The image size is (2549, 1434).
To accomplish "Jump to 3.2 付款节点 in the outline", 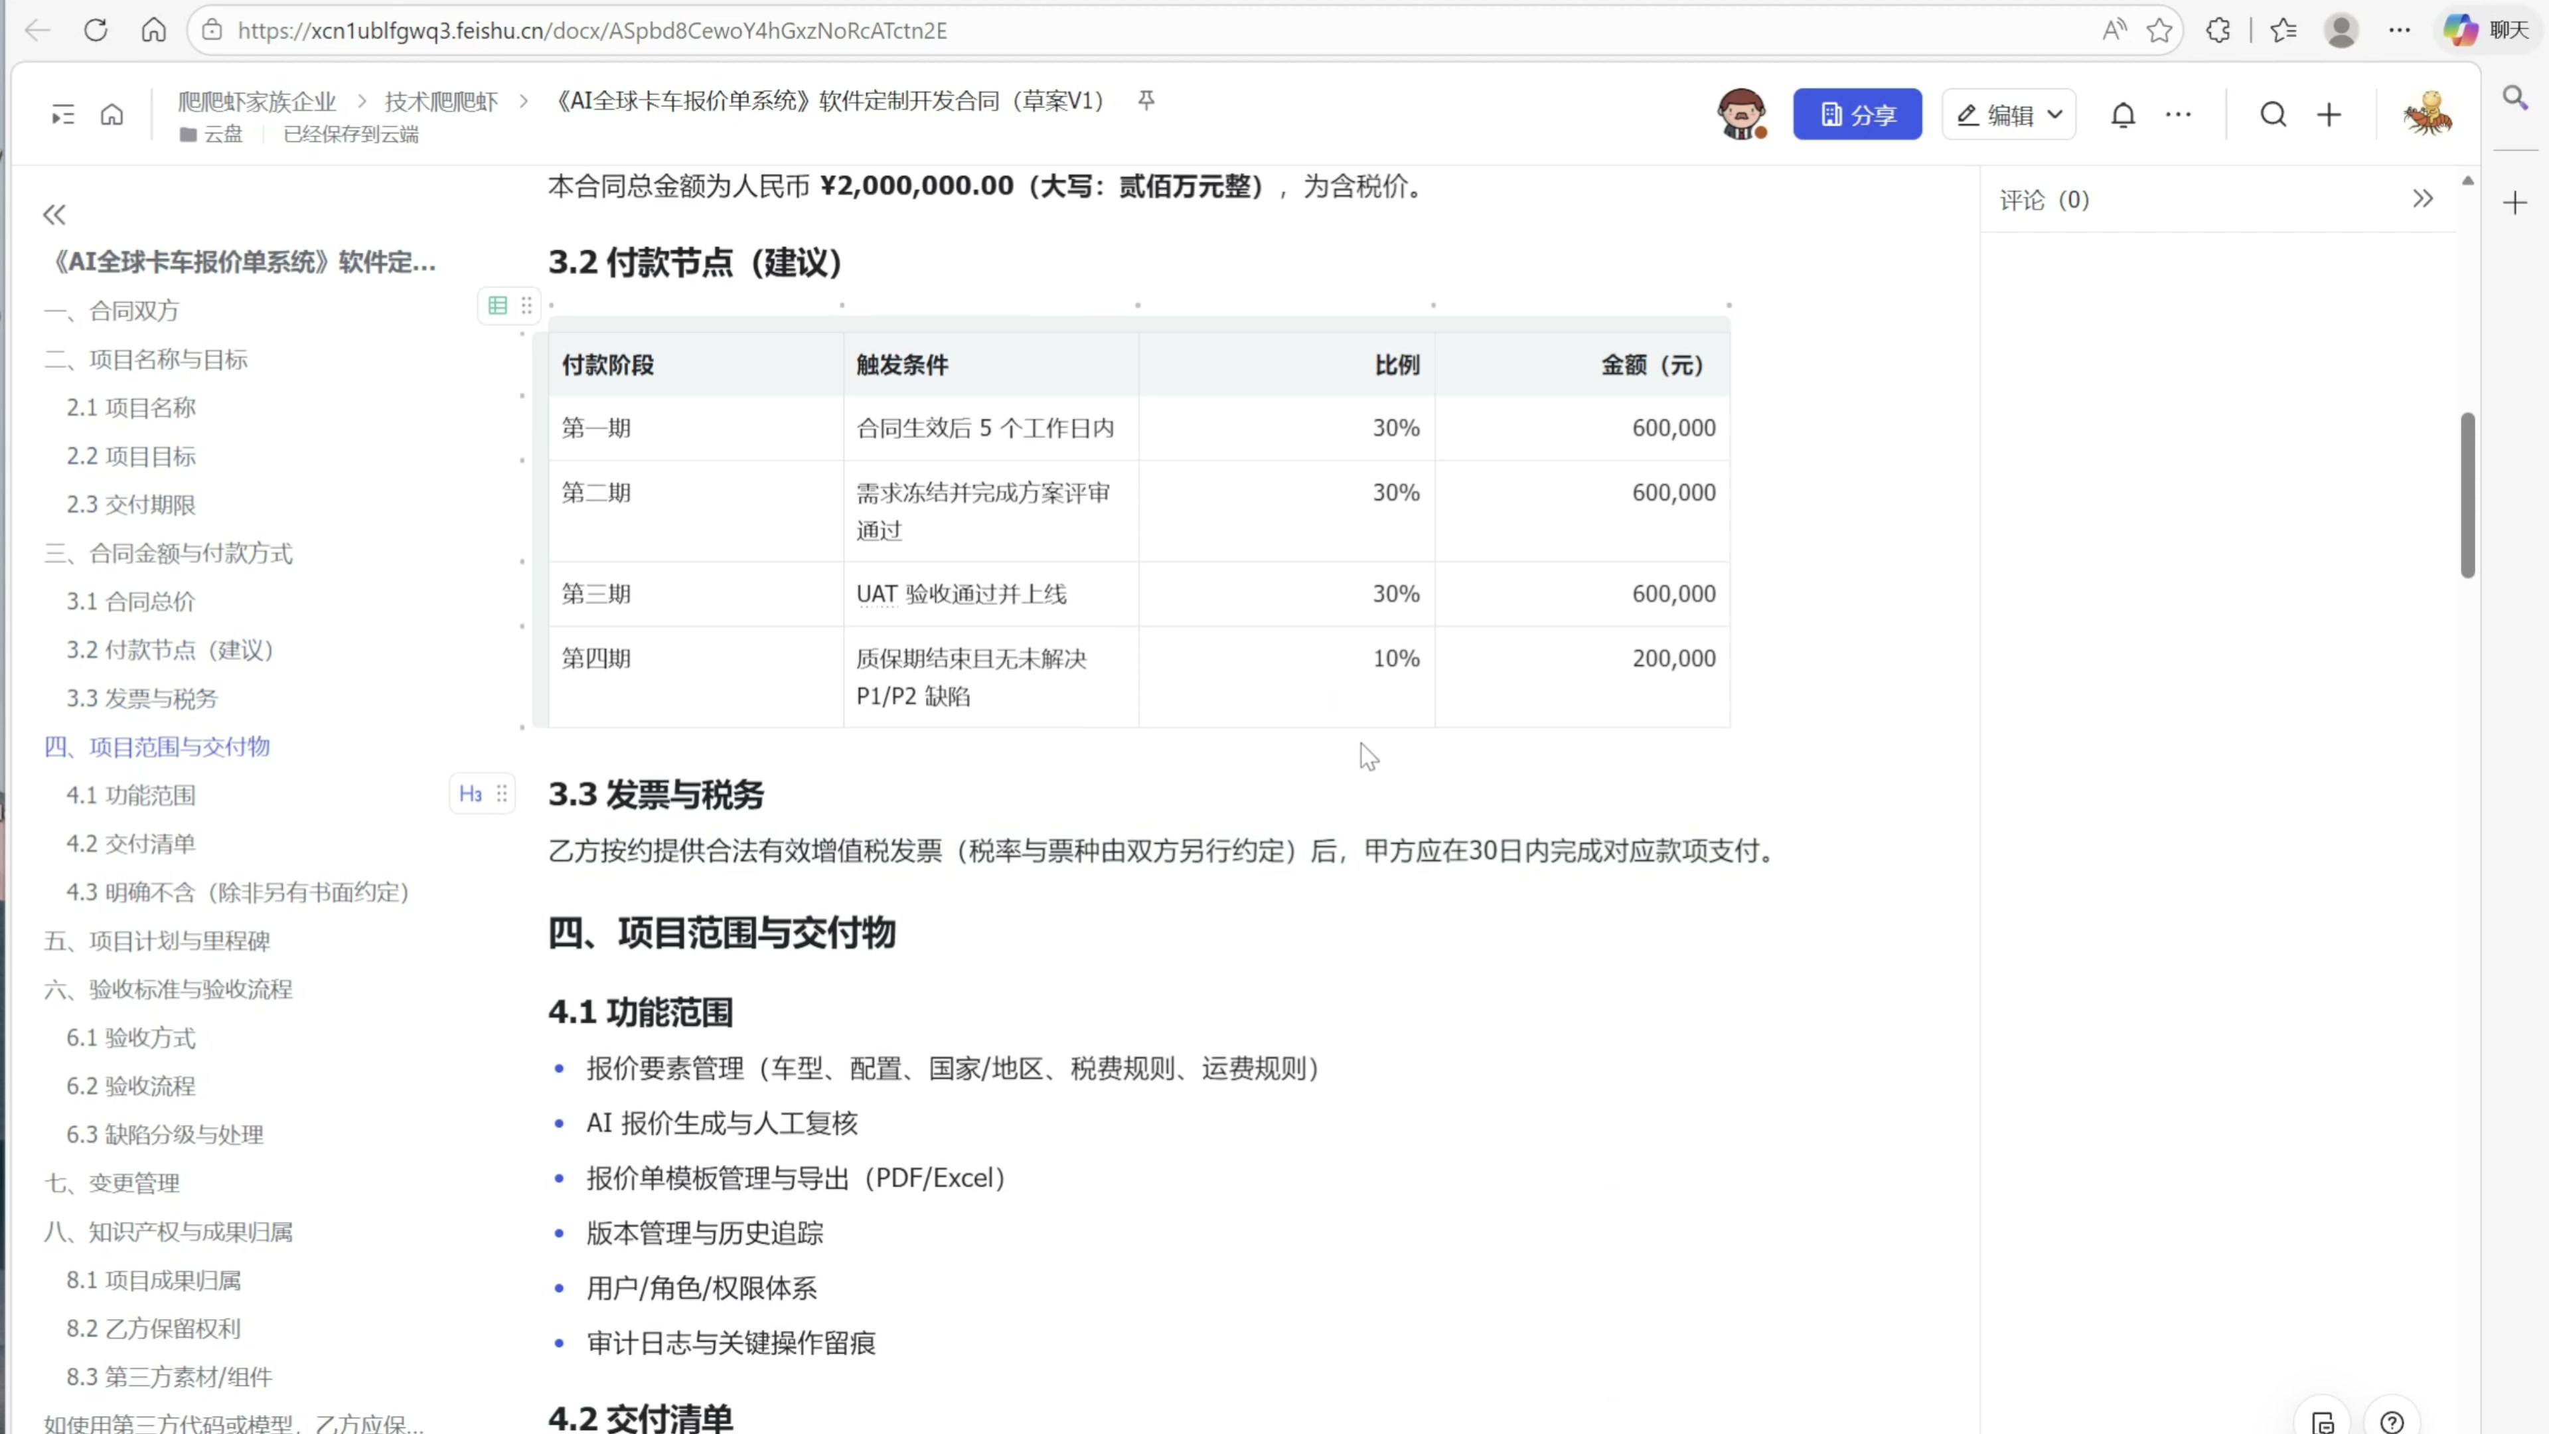I will click(169, 650).
